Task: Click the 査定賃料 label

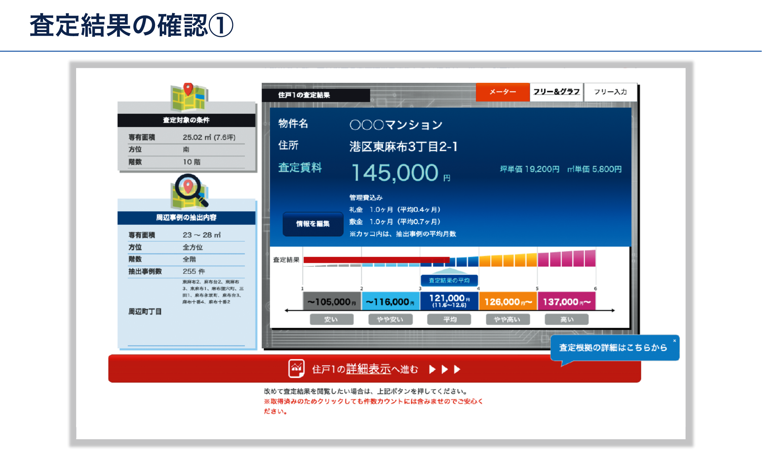Action: pos(300,168)
